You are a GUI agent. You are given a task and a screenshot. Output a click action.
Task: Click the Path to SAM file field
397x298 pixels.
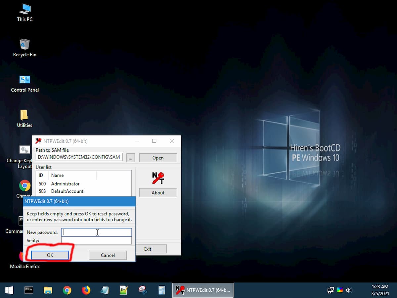79,157
